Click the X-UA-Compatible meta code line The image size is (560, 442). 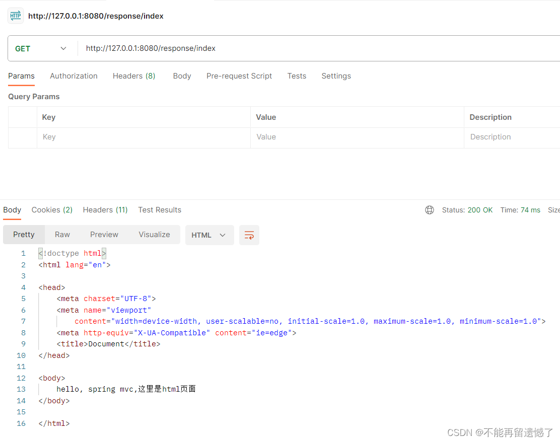[x=176, y=333]
